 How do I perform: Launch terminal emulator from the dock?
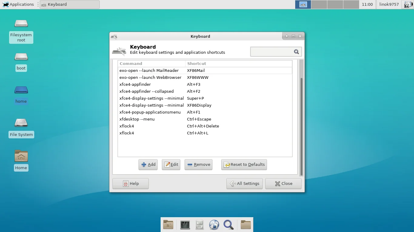(x=185, y=225)
